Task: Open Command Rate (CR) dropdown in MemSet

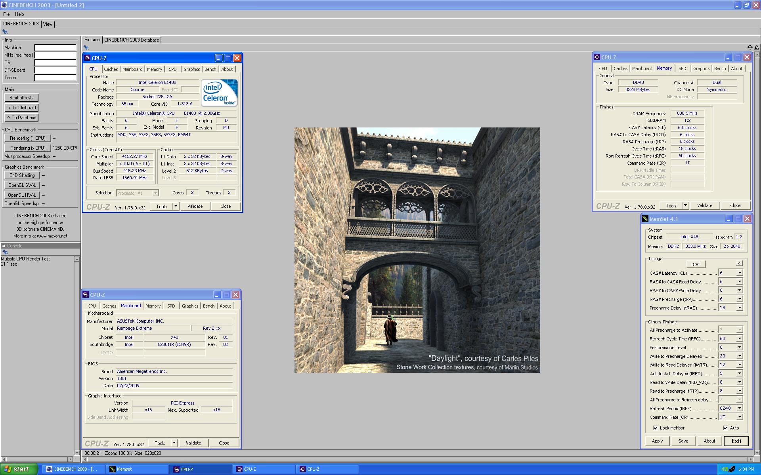Action: [x=739, y=417]
